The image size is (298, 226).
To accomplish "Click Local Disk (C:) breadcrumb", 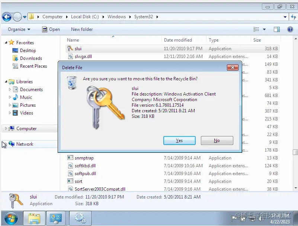I will coord(85,17).
